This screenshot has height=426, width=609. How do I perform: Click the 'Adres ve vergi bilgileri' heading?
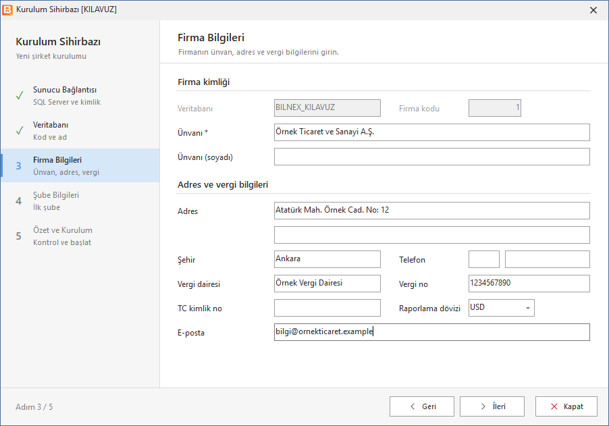click(223, 184)
